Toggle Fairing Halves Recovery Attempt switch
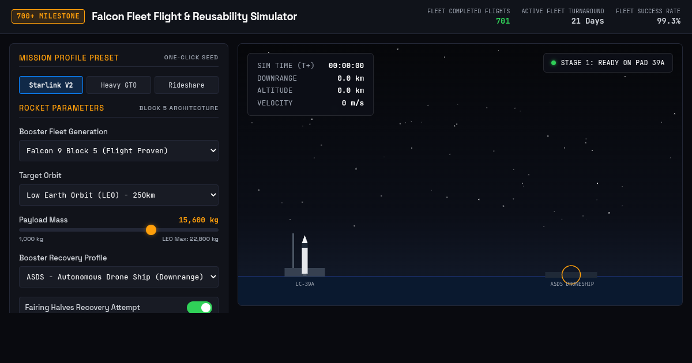The image size is (692, 363). click(x=200, y=307)
